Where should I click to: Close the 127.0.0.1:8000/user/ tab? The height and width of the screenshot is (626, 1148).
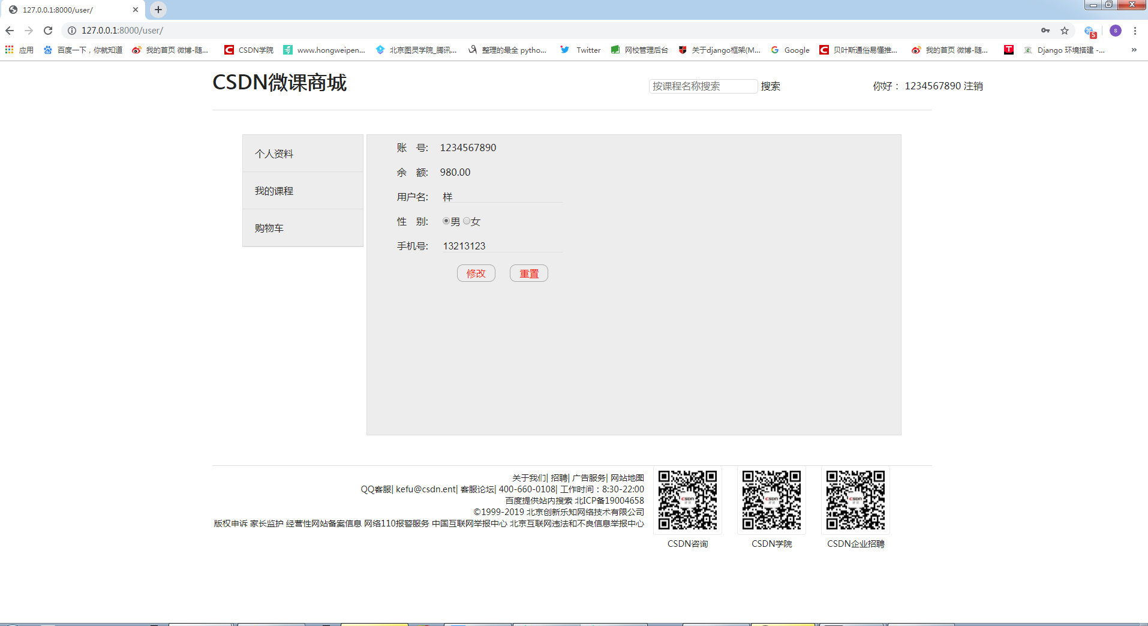tap(136, 10)
